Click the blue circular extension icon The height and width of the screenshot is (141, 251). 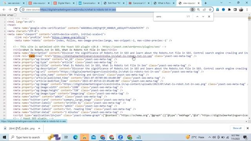(224, 9)
